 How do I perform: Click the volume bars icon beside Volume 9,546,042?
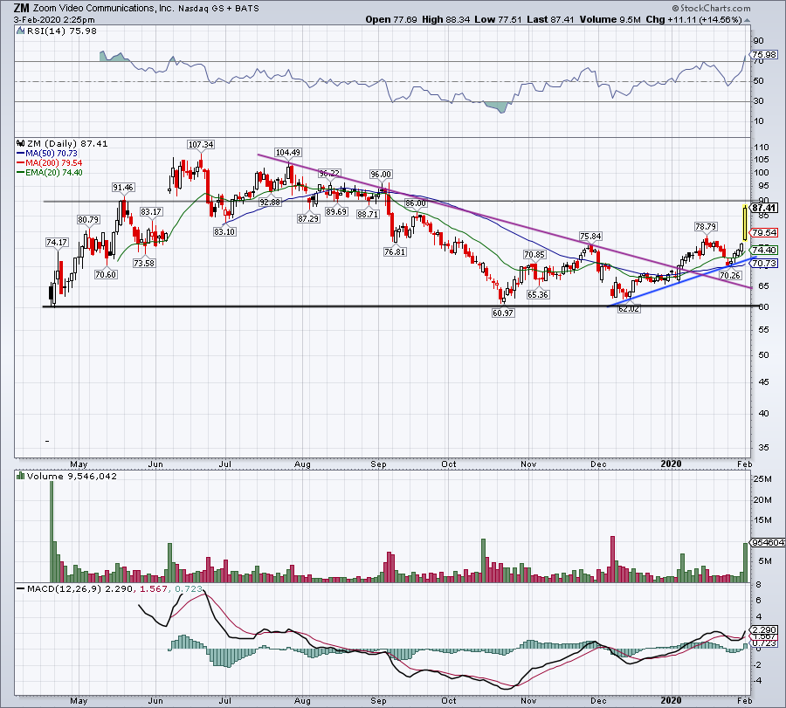tap(21, 476)
